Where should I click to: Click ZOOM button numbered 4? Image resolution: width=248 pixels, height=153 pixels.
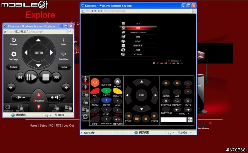(95, 101)
